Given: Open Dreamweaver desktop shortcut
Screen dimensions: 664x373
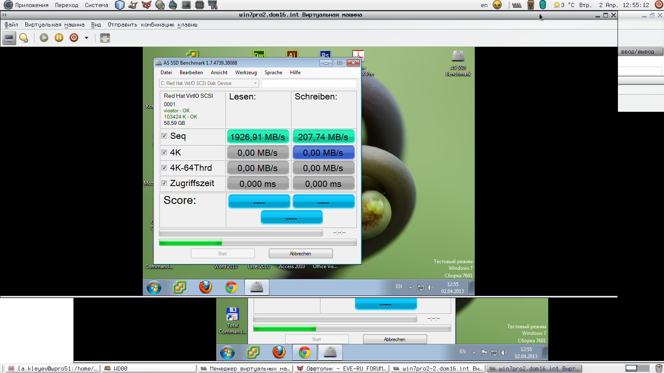Looking at the screenshot, I should pyautogui.click(x=259, y=54).
